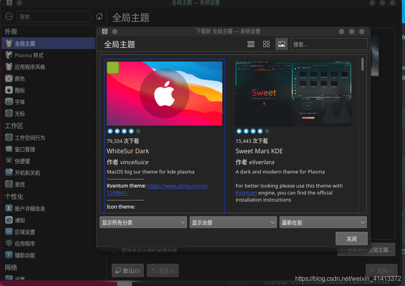Click the 账户详细信息 user icon

click(x=9, y=208)
